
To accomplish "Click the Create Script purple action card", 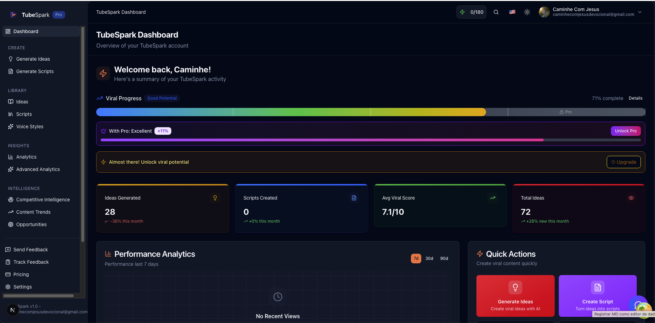I will tap(597, 296).
